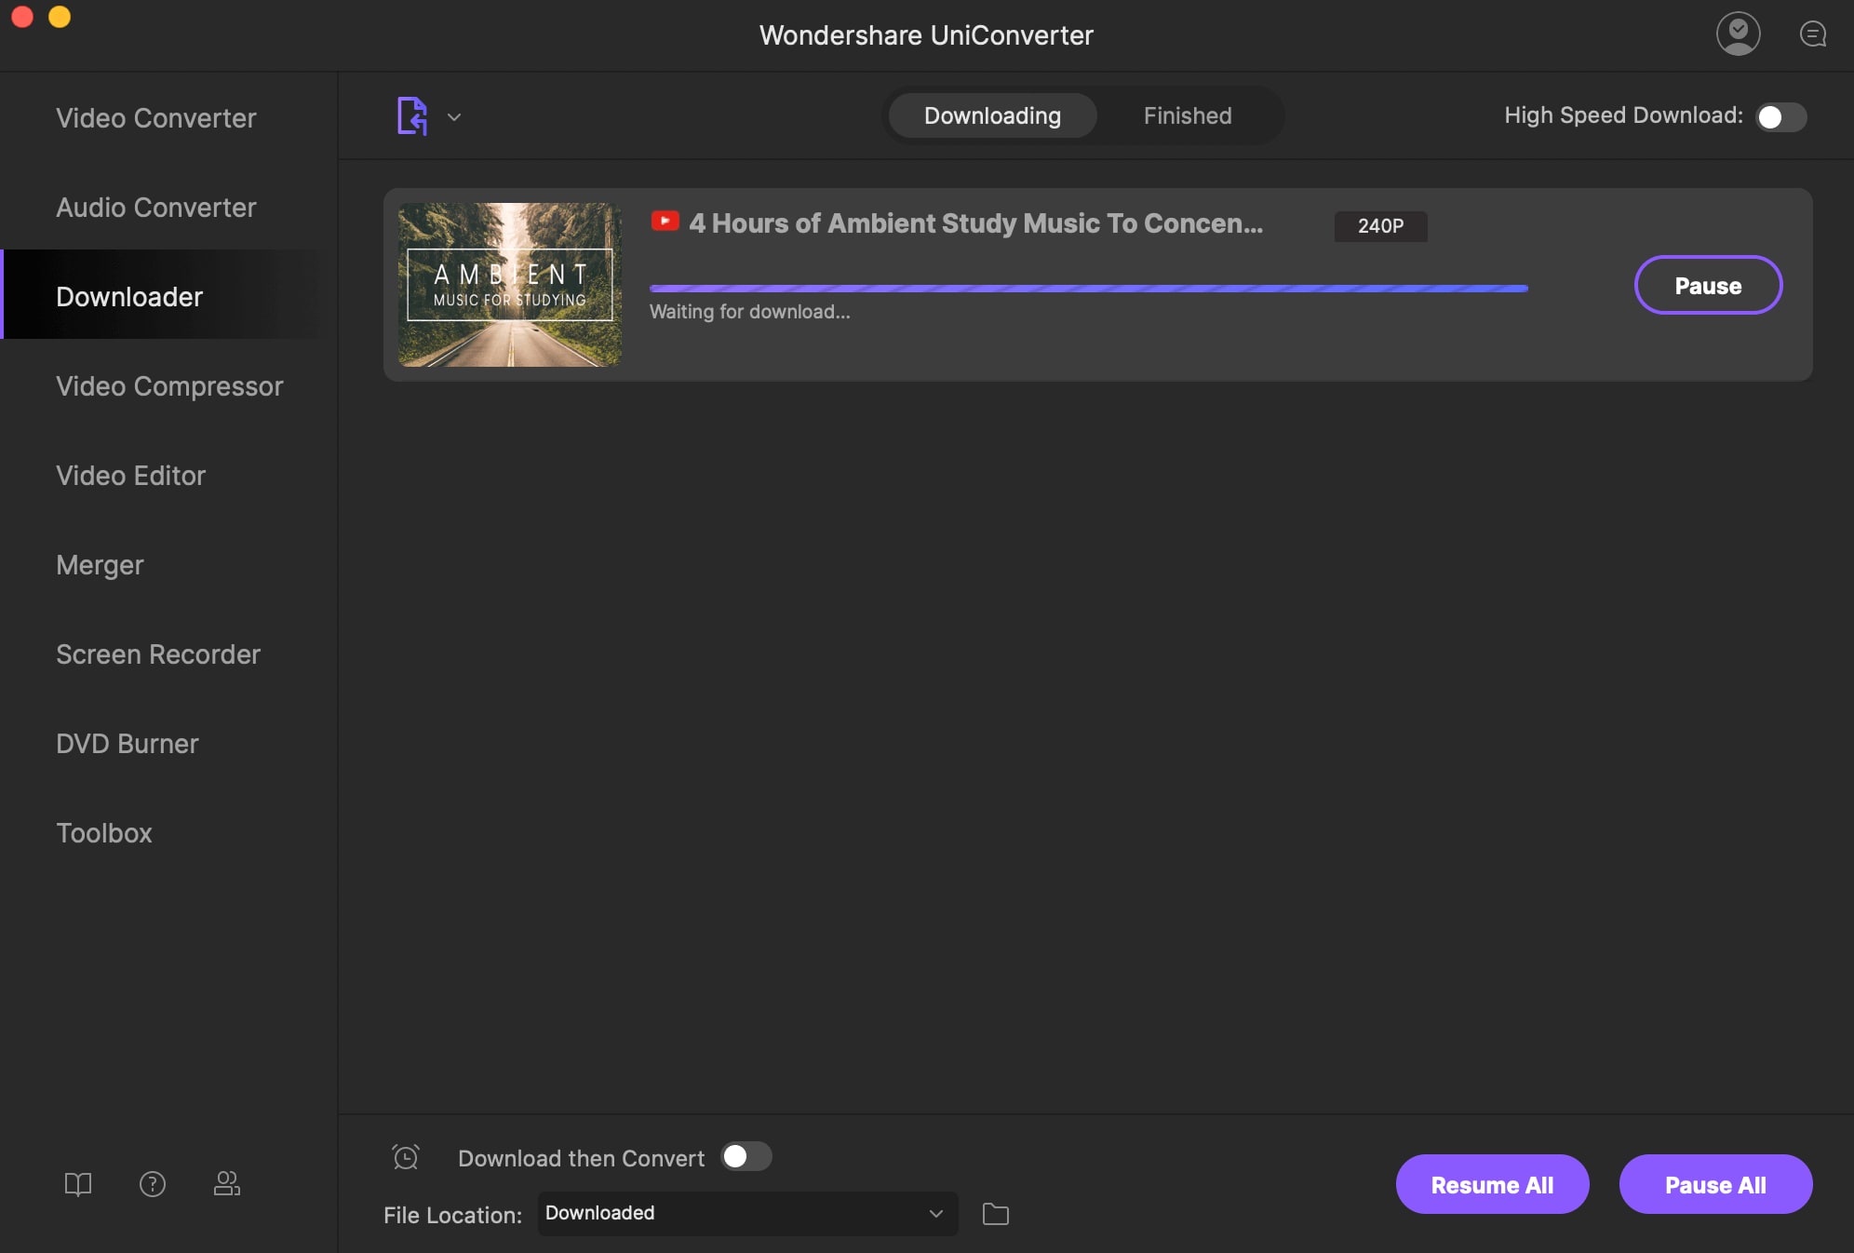This screenshot has height=1253, width=1854.
Task: Click the team/contacts icon bottom left
Action: [x=226, y=1183]
